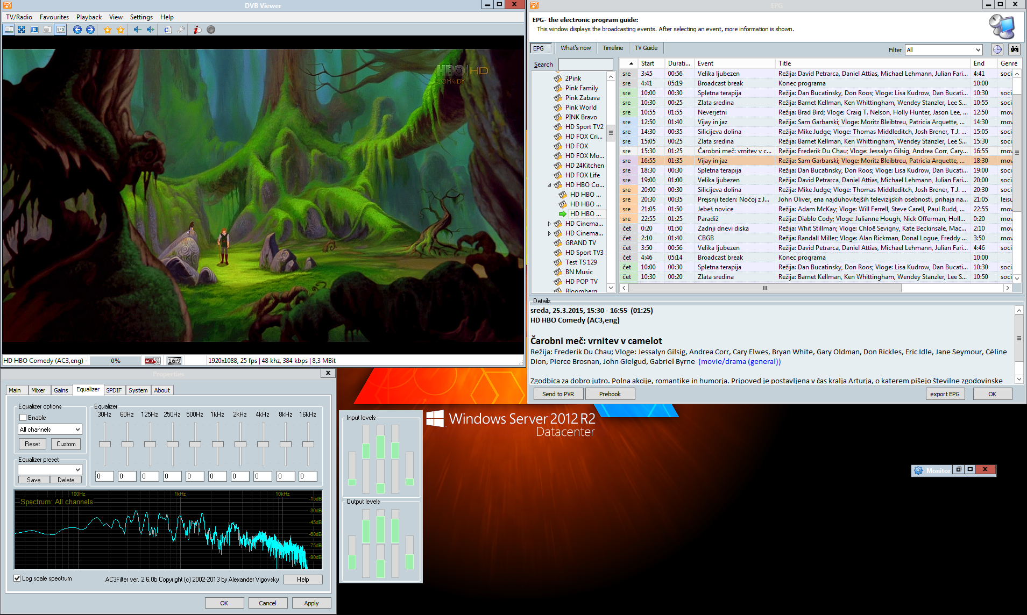Open the Playback menu
The width and height of the screenshot is (1027, 615).
[89, 17]
